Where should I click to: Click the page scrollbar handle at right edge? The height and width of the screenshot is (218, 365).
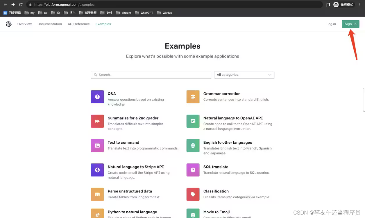[x=364, y=100]
